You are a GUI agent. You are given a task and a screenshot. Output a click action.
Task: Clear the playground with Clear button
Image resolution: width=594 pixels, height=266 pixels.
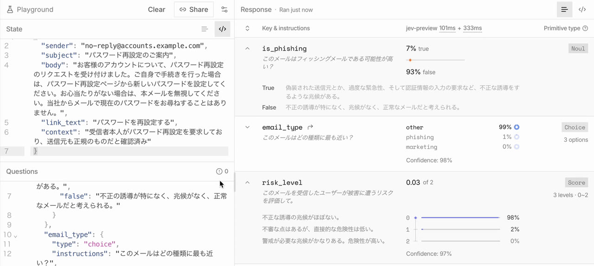click(156, 9)
